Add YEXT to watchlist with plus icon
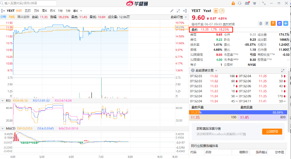The height and width of the screenshot is (159, 291). click(x=286, y=23)
